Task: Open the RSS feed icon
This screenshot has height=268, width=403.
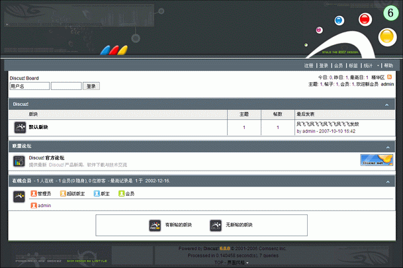Action: pyautogui.click(x=389, y=77)
